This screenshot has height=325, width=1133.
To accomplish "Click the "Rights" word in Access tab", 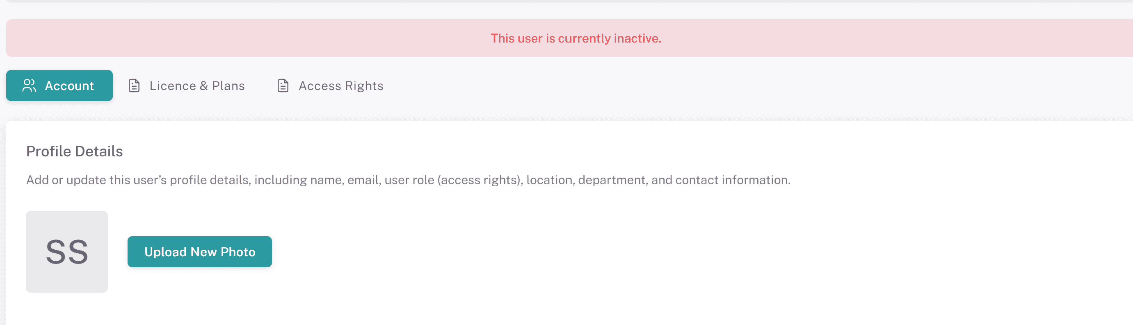I will pyautogui.click(x=364, y=86).
